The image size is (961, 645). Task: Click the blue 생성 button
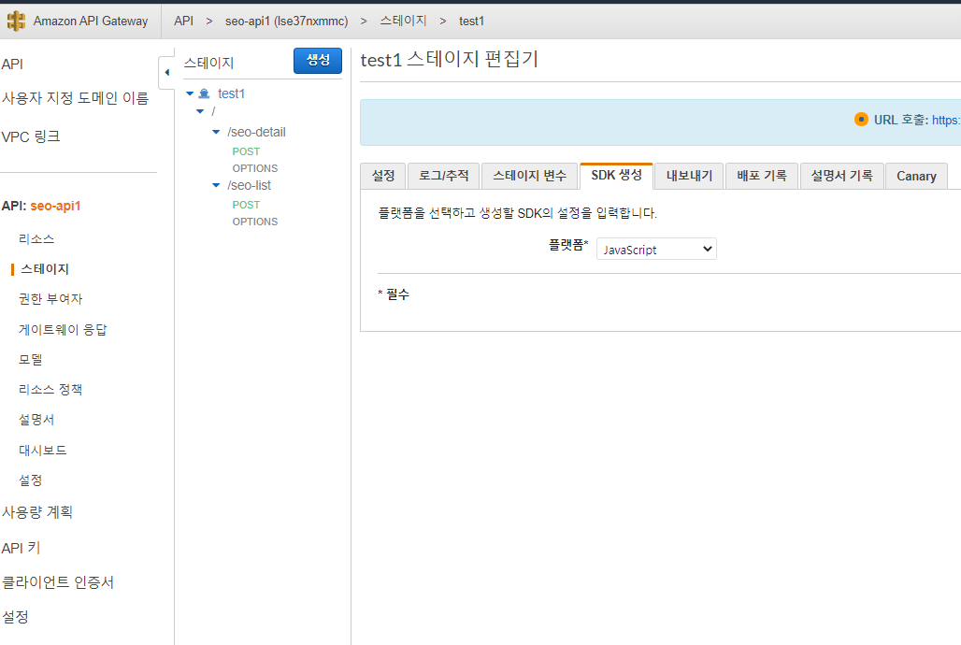(x=317, y=60)
